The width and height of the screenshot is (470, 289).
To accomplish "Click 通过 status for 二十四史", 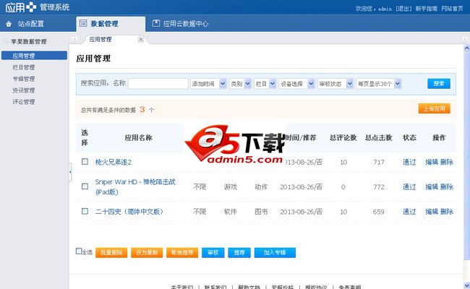I will coord(409,212).
